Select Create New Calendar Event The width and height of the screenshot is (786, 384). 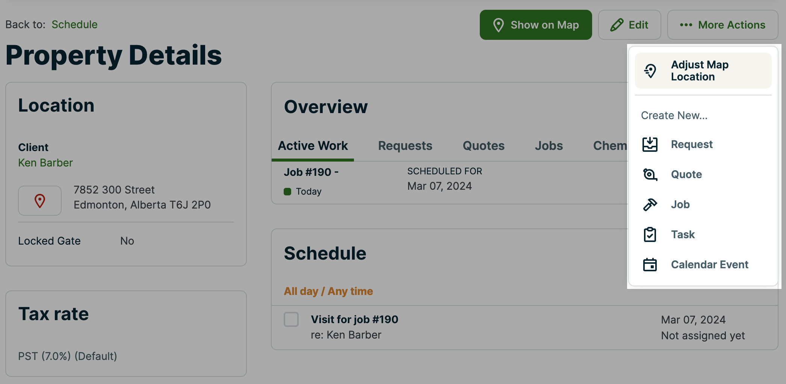pyautogui.click(x=709, y=264)
